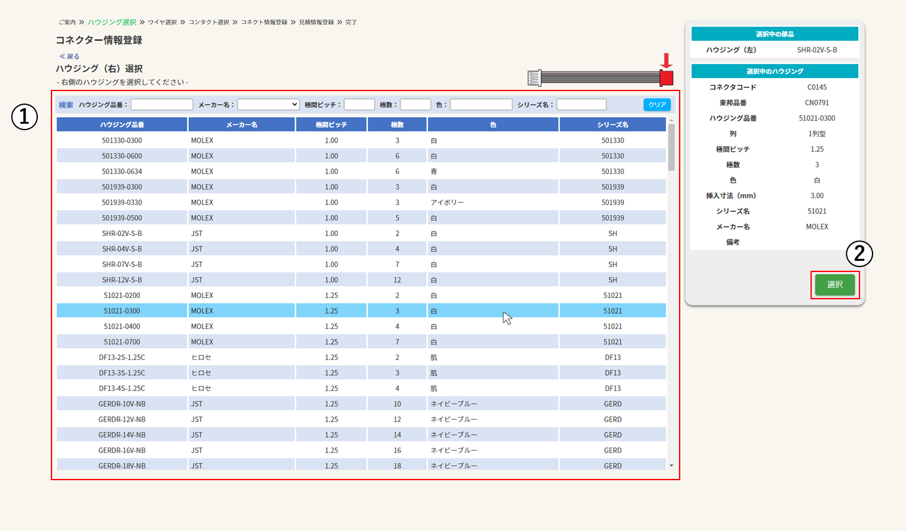
Task: Click the ハウジング品番 search input field
Action: (162, 105)
